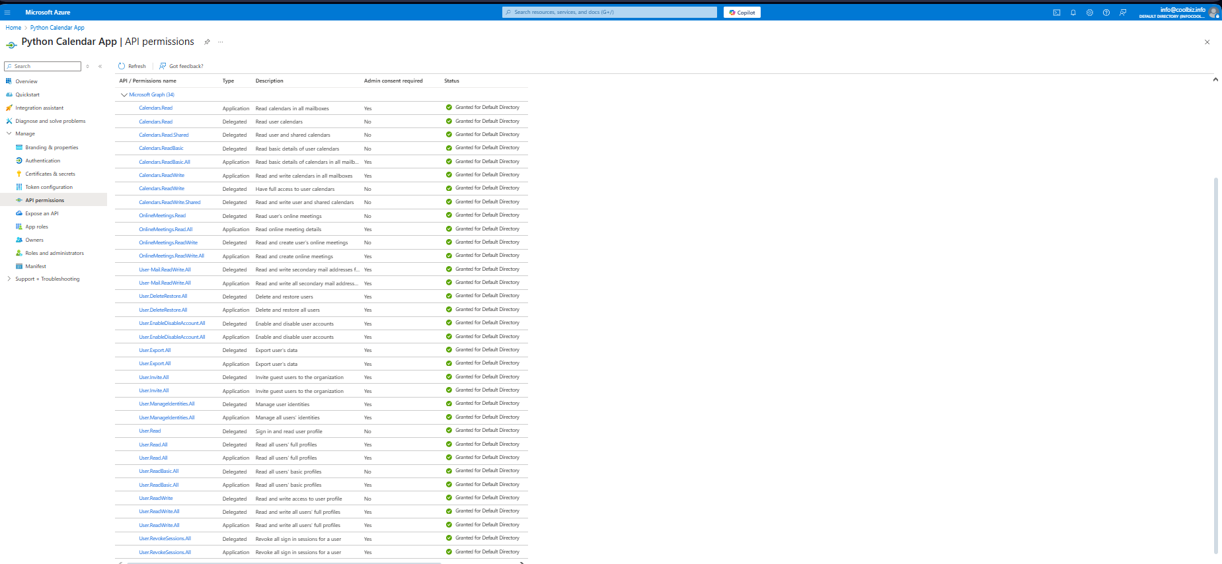Screen dimensions: 1222x564
Task: Open Manifest menu item label
Action: click(x=36, y=266)
